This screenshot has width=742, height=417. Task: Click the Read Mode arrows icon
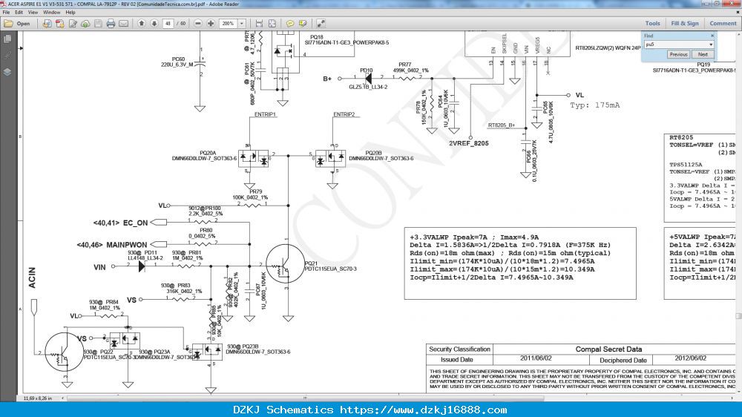[321, 23]
